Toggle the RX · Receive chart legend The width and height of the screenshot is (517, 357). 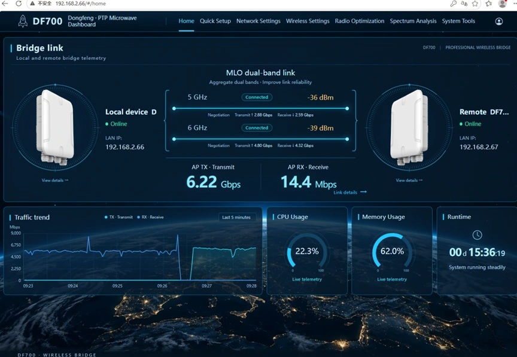(150, 217)
